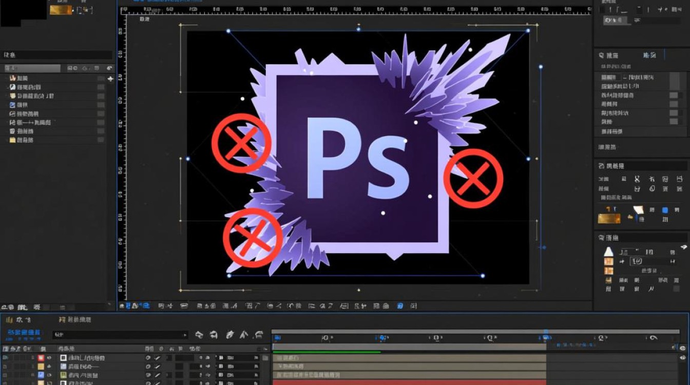Select the gold thumbnail in the project preview area
Image resolution: width=690 pixels, height=385 pixels.
[x=61, y=9]
